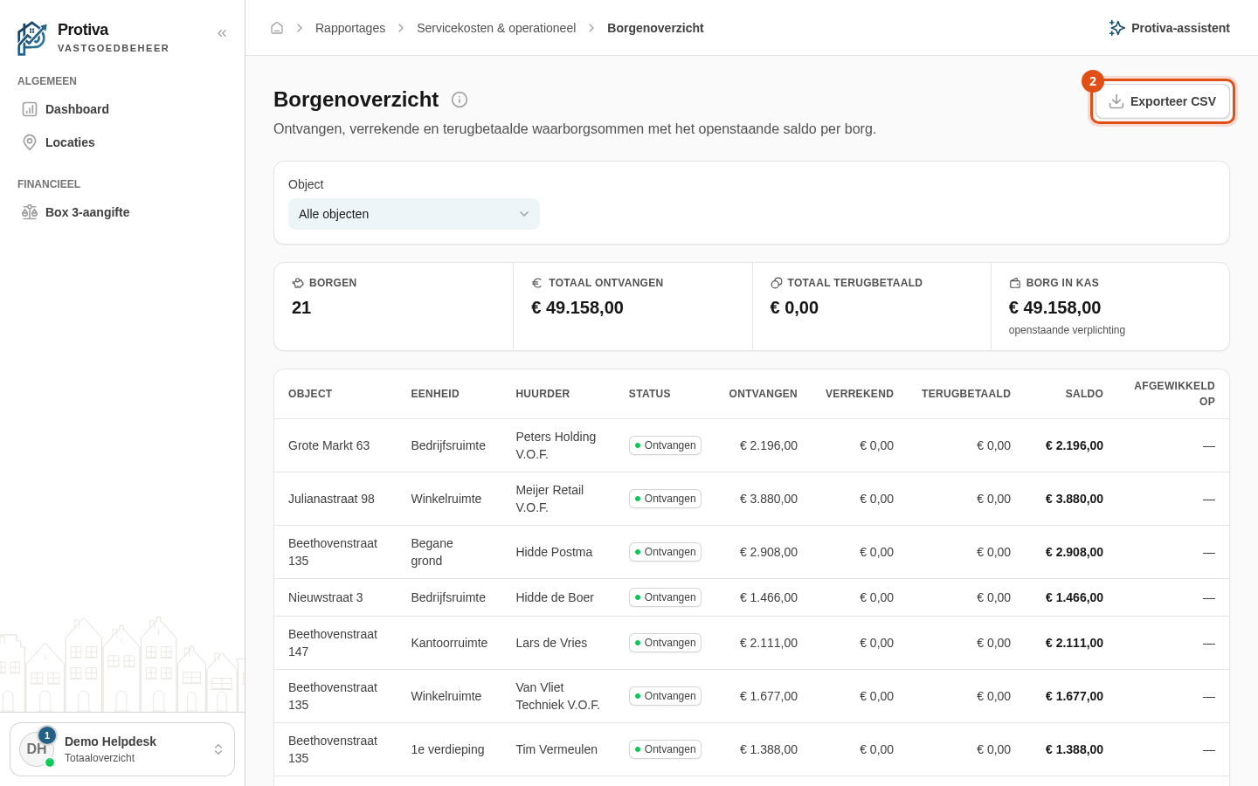The image size is (1258, 786).
Task: Click the euro icon on Totaal ontvangen
Action: coord(537,283)
